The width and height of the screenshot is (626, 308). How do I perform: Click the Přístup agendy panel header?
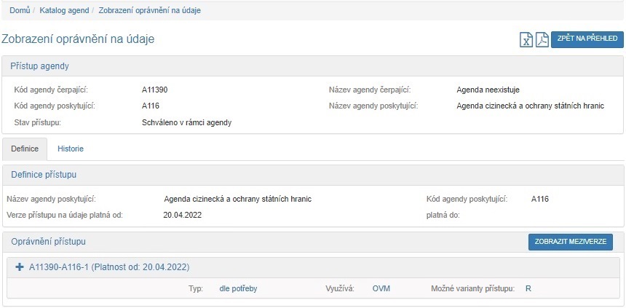coord(39,66)
